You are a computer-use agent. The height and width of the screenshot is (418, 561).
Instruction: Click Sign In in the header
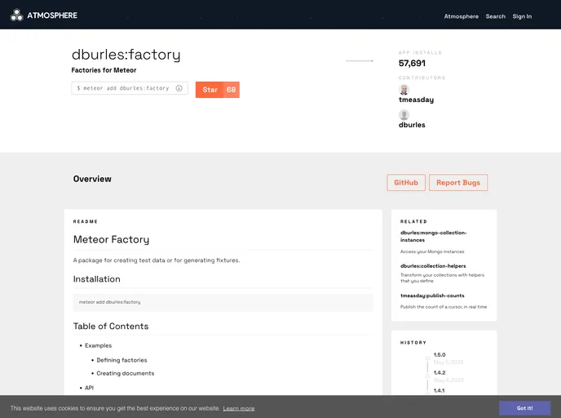pos(522,16)
